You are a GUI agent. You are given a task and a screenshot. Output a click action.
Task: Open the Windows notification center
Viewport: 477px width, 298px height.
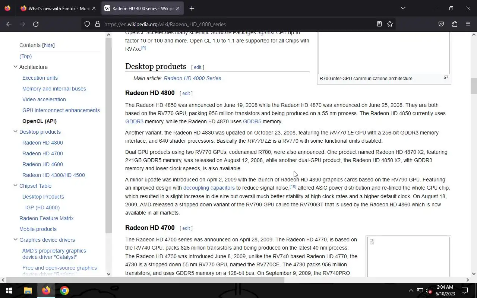[x=465, y=291]
